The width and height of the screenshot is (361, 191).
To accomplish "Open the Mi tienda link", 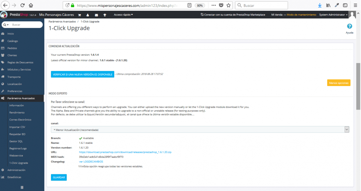I will [277, 15].
